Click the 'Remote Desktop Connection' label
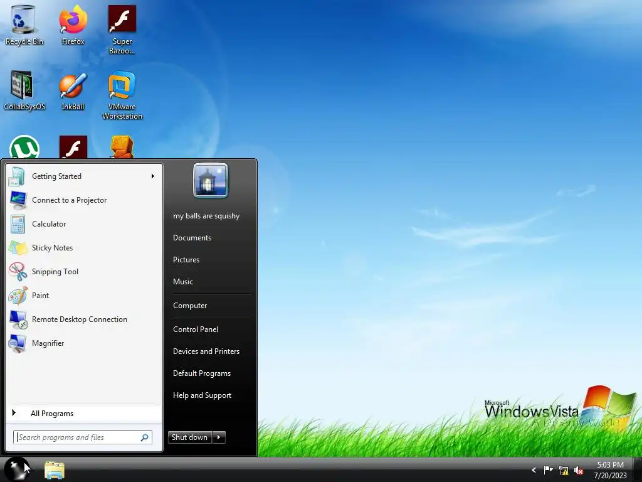The height and width of the screenshot is (482, 642). point(80,319)
